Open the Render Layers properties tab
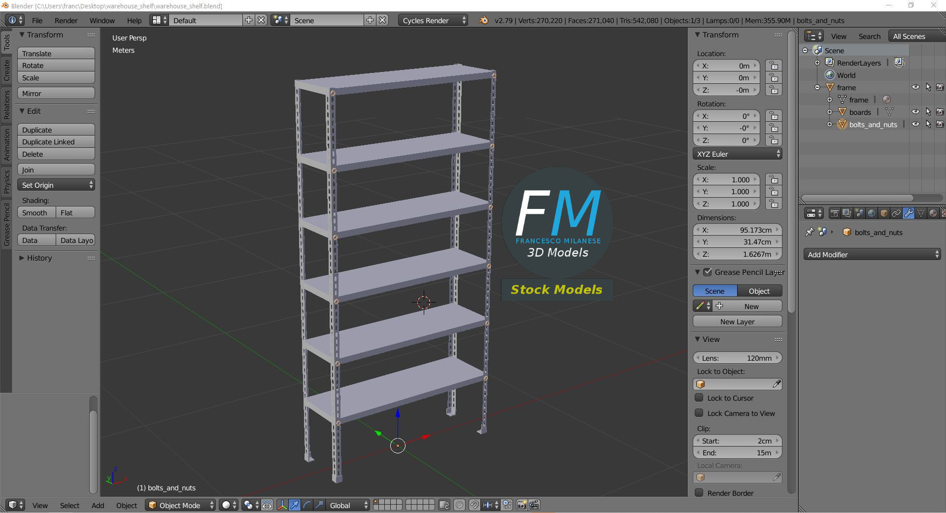The height and width of the screenshot is (513, 946). click(846, 213)
